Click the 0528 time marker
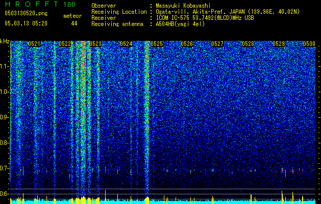The image size is (321, 204). tap(248, 44)
